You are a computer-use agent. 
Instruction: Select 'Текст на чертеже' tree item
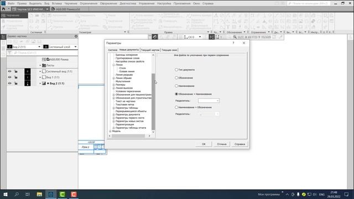(126, 101)
